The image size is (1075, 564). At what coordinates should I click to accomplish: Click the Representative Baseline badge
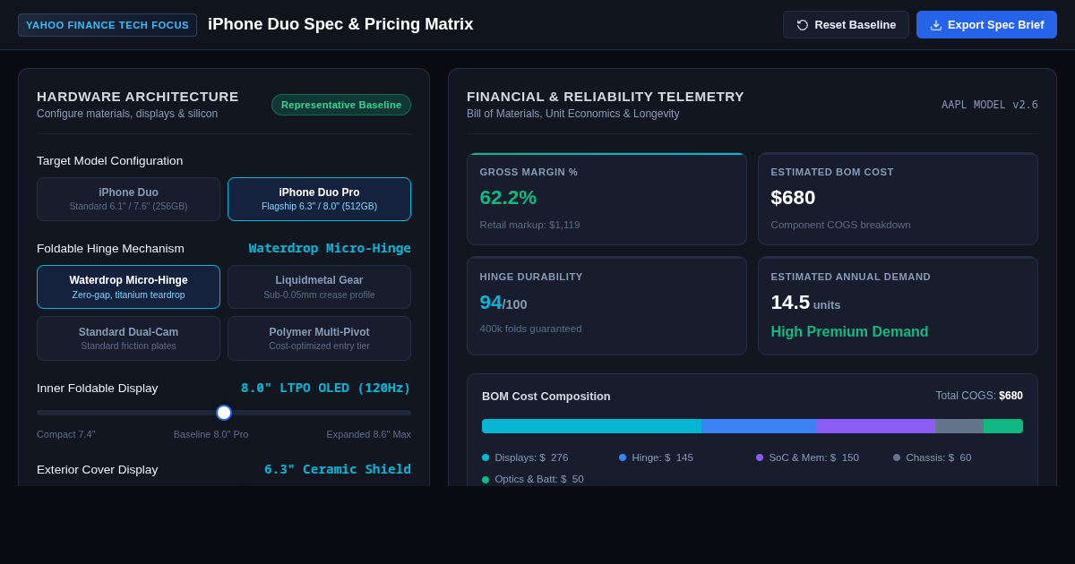coord(341,105)
